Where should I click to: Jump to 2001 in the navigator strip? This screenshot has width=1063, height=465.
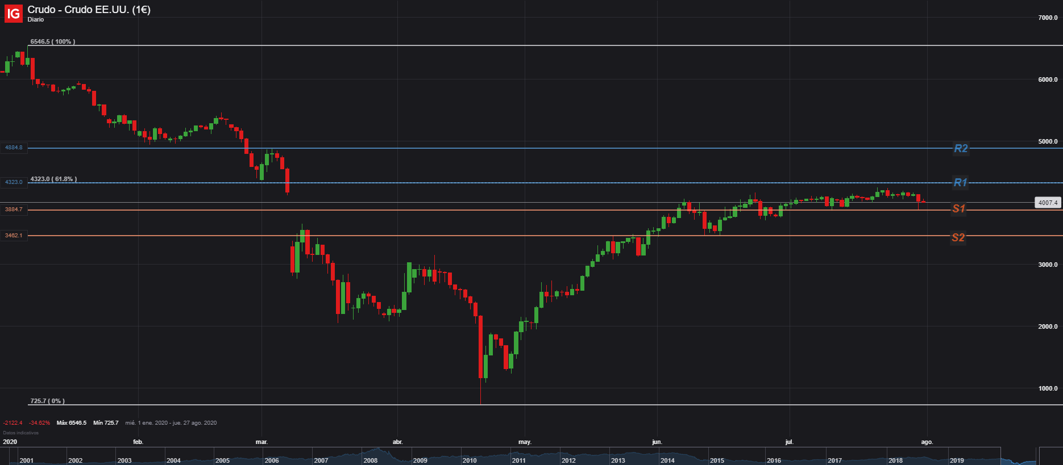[26, 460]
